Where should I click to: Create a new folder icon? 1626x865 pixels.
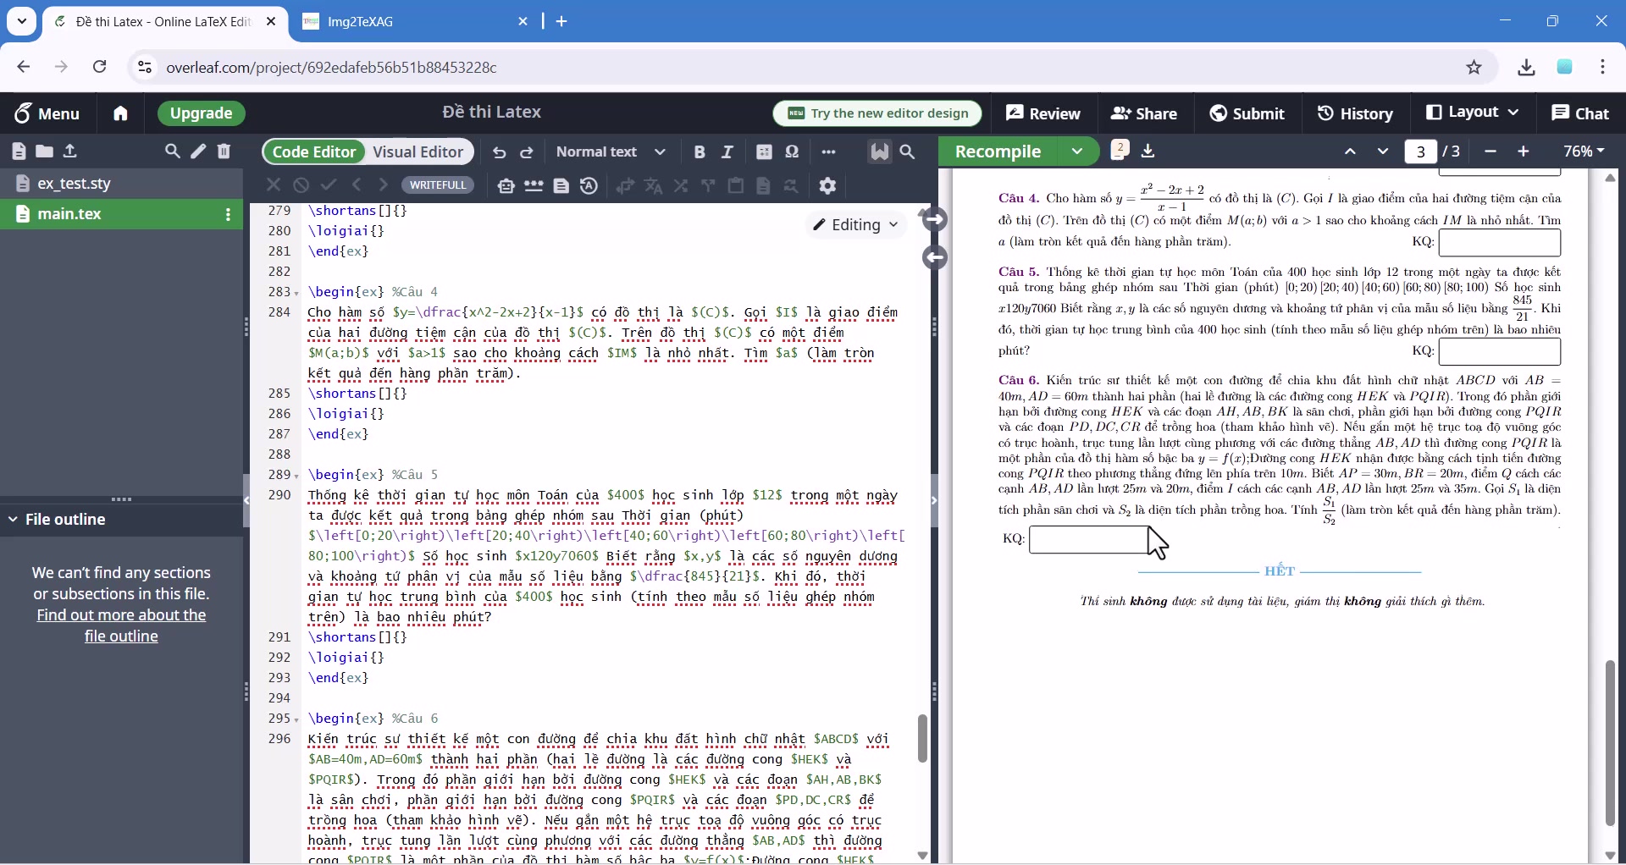tap(44, 152)
